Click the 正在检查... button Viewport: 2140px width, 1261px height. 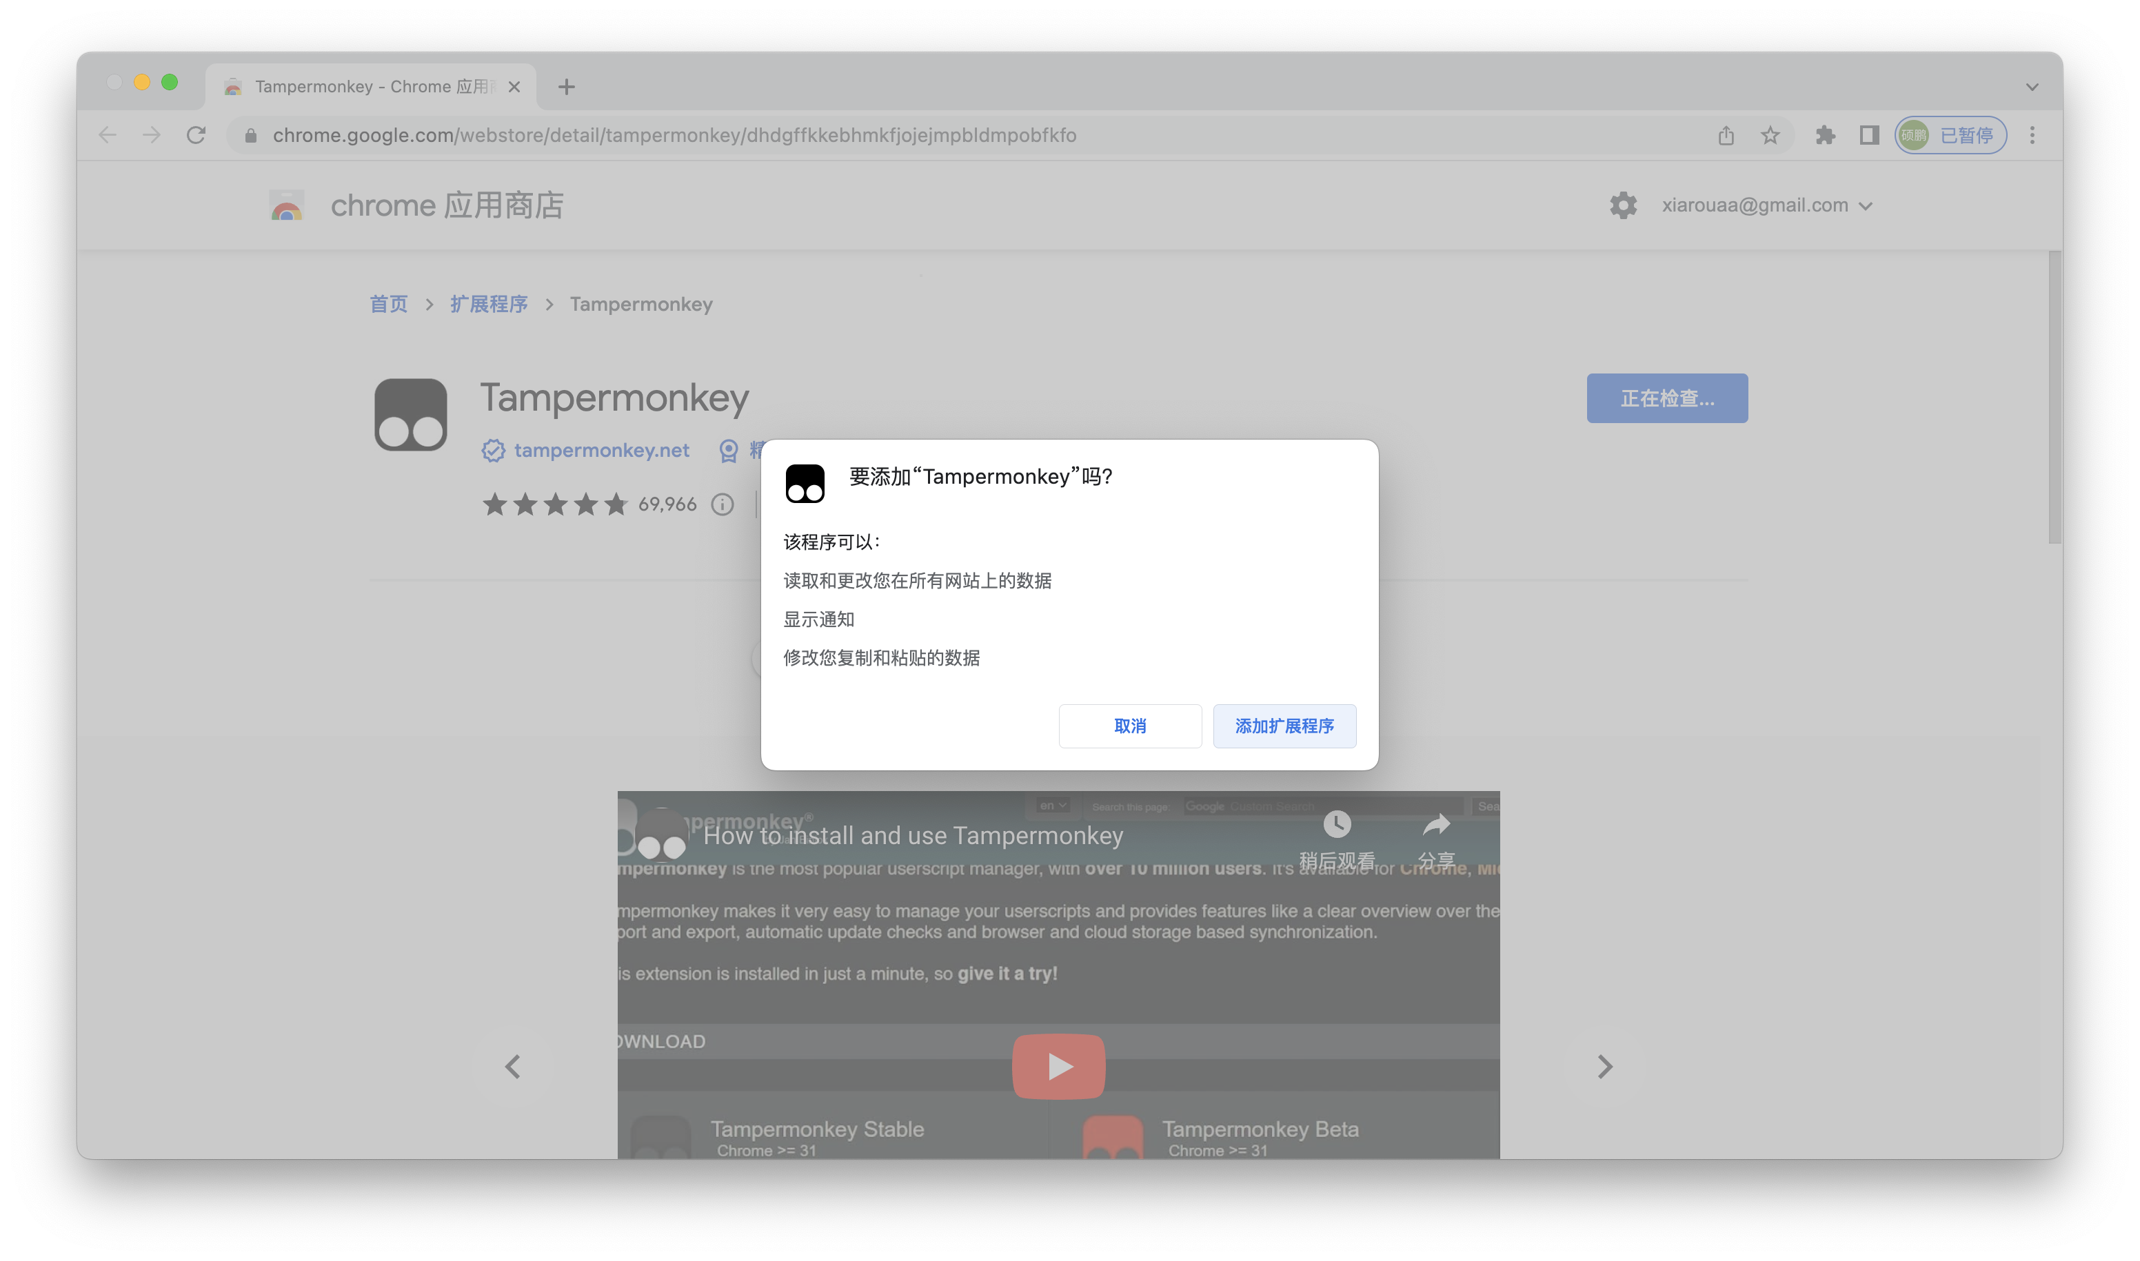pyautogui.click(x=1666, y=398)
